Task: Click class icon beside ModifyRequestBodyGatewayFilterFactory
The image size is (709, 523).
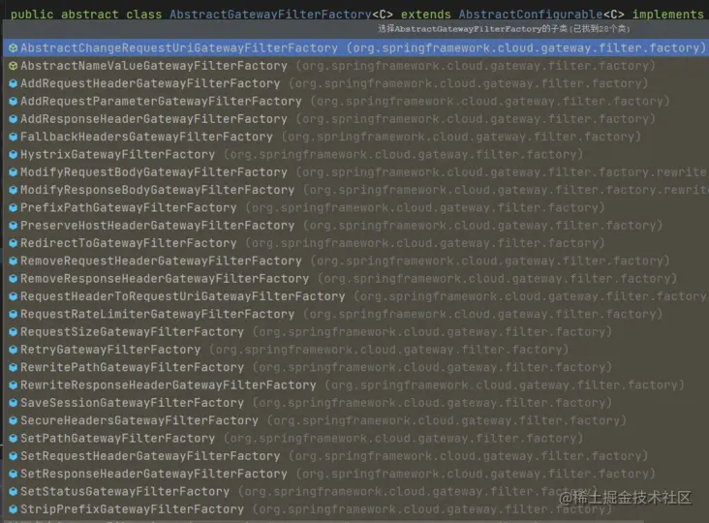Action: pos(14,172)
